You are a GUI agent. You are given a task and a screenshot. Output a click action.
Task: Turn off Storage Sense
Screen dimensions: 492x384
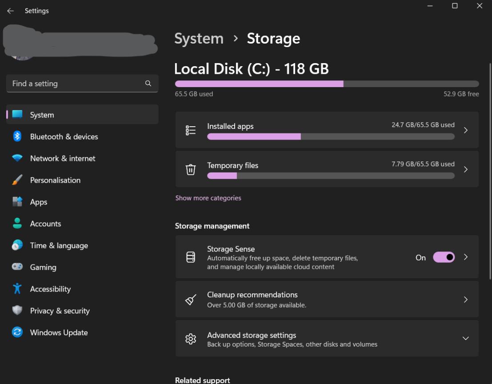tap(443, 257)
